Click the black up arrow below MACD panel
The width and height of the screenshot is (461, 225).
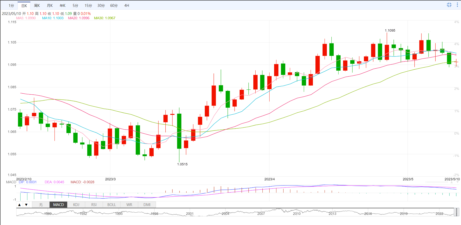[20, 205]
